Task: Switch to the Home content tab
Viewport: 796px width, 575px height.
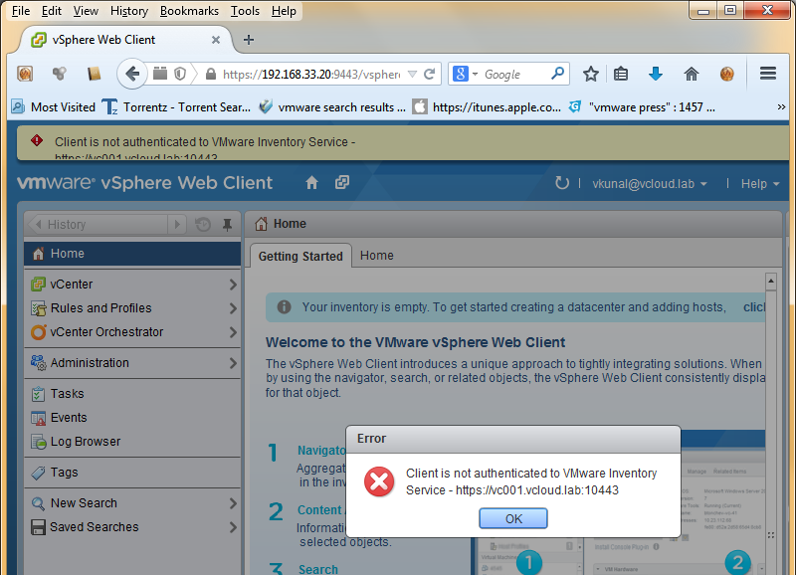Action: point(377,256)
